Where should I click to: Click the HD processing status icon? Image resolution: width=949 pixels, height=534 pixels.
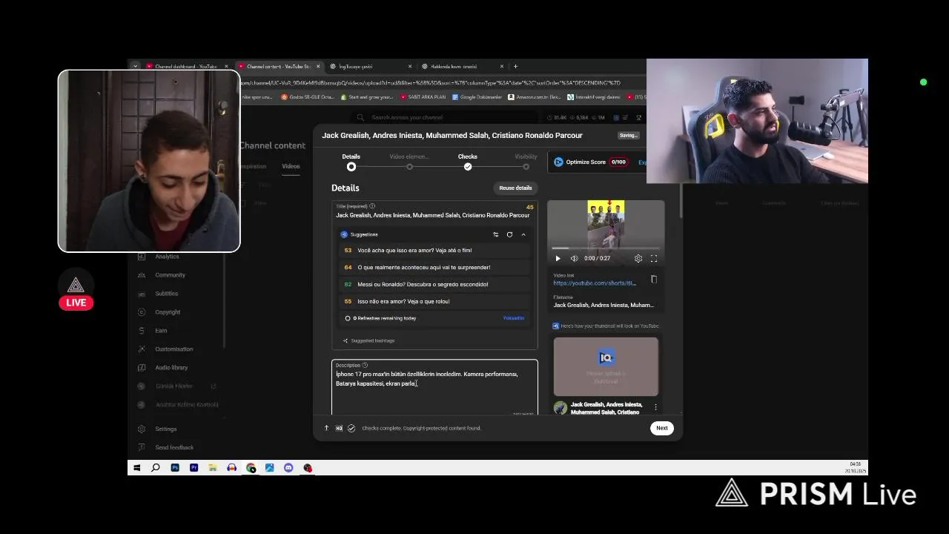click(x=339, y=428)
